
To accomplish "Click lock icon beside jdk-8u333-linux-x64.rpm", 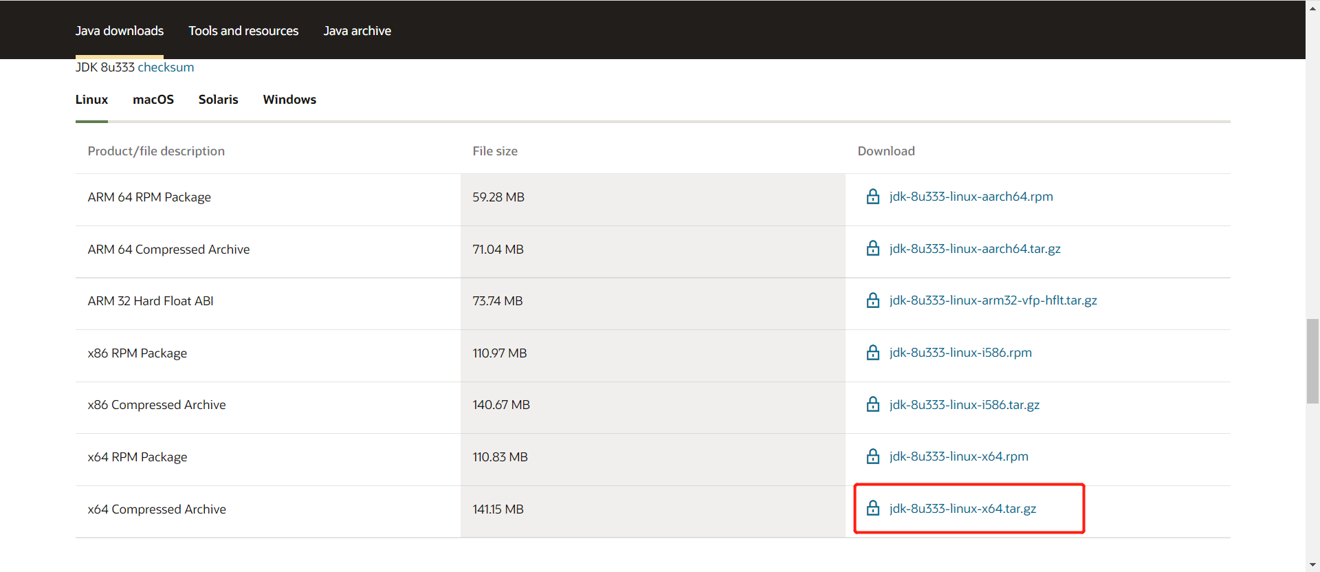I will 872,456.
